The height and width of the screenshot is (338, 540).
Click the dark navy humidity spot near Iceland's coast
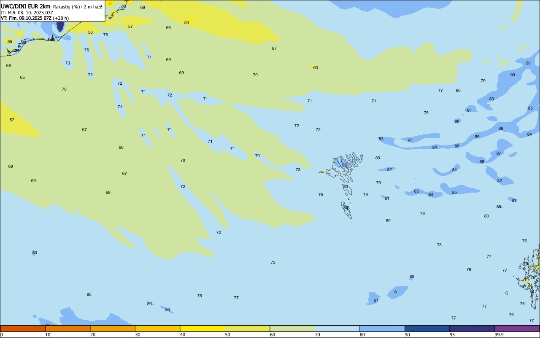pyautogui.click(x=60, y=26)
